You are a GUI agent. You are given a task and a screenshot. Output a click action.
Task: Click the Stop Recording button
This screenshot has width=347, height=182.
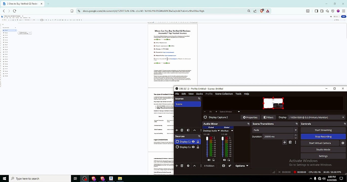click(323, 136)
